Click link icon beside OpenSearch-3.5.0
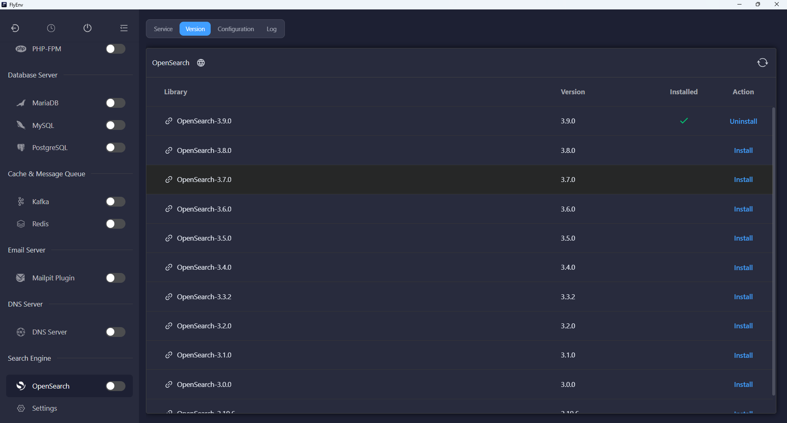 (168, 238)
